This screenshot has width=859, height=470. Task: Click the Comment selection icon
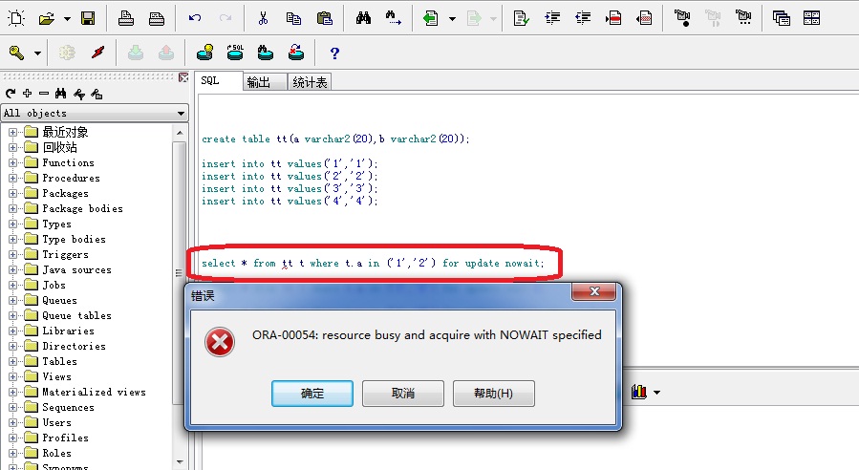613,18
